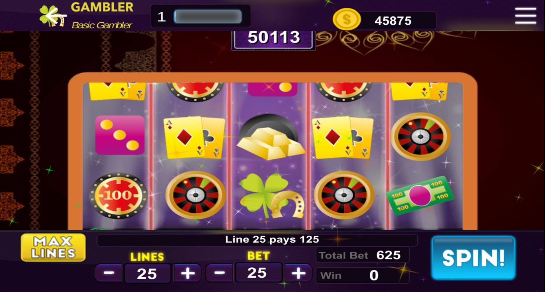
Task: Increase the number of lines
Action: [188, 273]
